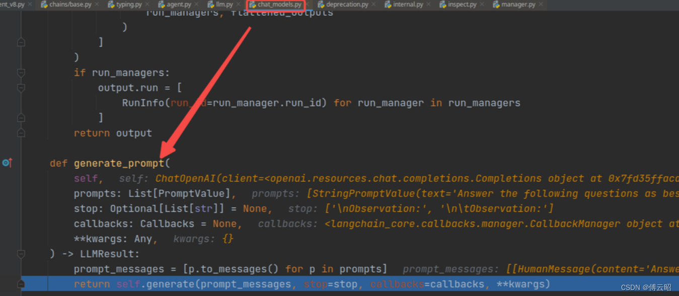Click the Python file icon on llm.py tab
Screen dimensions: 679x296
click(x=211, y=5)
